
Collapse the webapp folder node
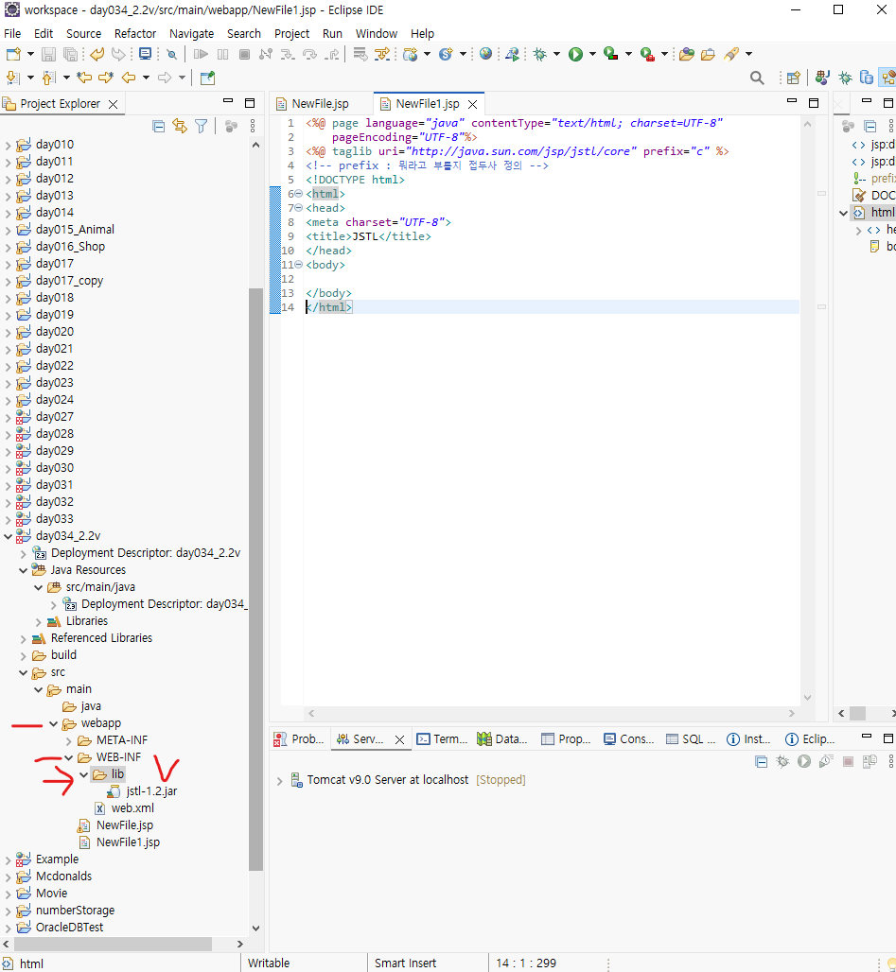pyautogui.click(x=53, y=723)
